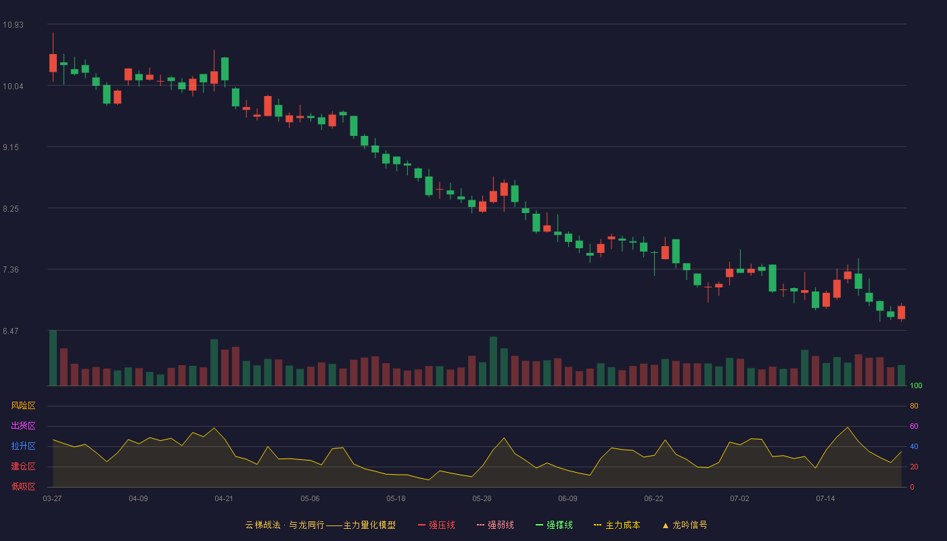The width and height of the screenshot is (947, 541).
Task: Click the title text 云梯战法 · 与龙同行——主力量化模型
Action: pos(321,525)
